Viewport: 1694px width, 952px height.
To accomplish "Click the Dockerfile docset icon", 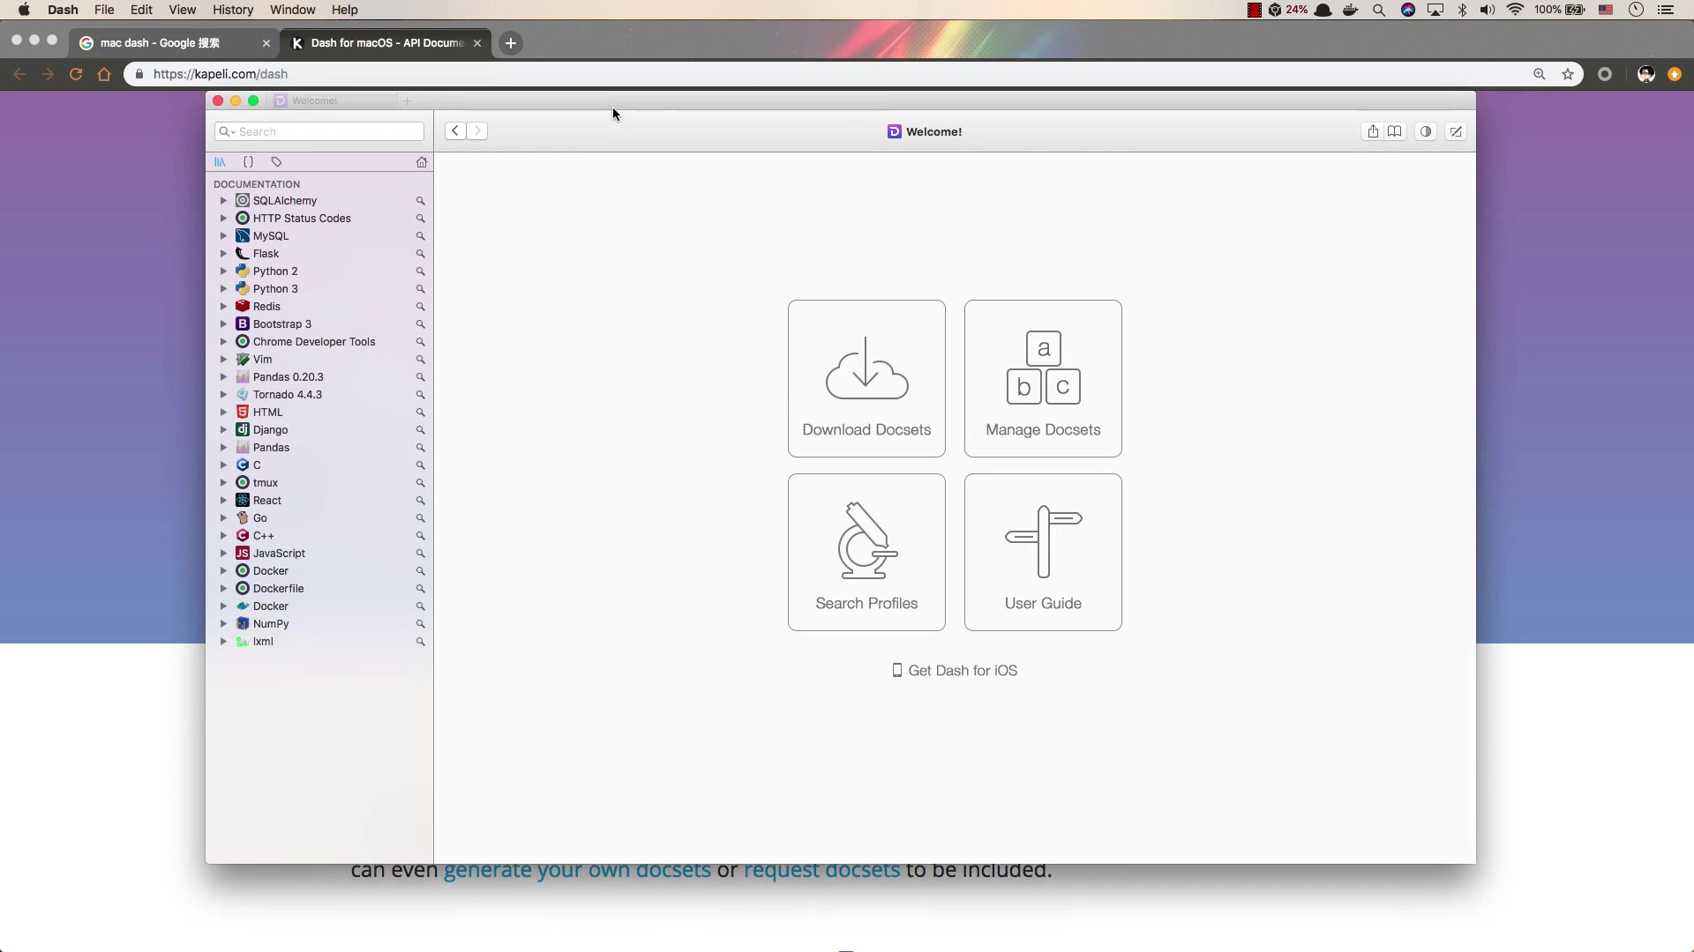I will pos(243,589).
